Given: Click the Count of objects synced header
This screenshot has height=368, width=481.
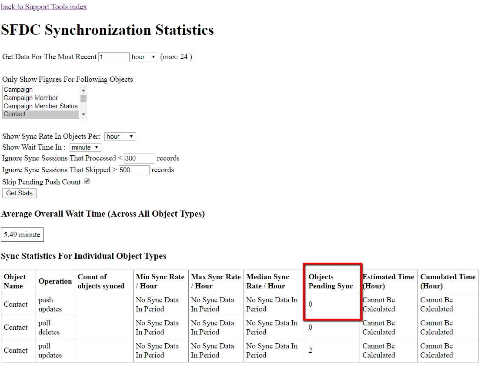Looking at the screenshot, I should tap(104, 281).
